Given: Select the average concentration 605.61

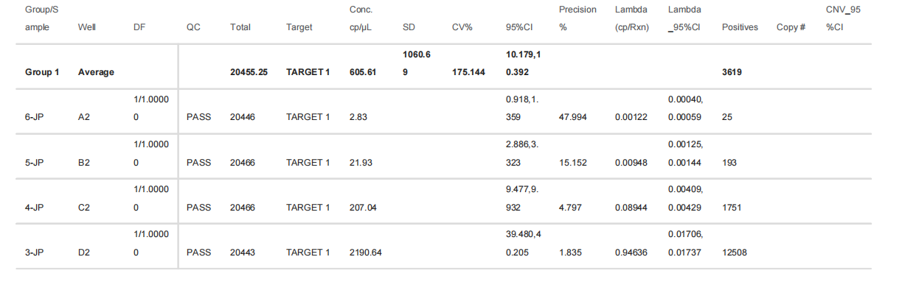Looking at the screenshot, I should pyautogui.click(x=363, y=73).
